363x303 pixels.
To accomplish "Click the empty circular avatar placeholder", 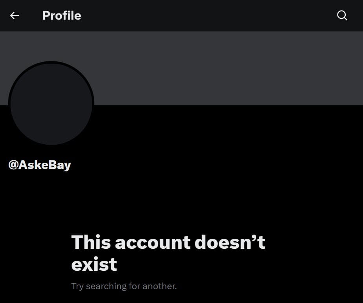I will point(51,103).
